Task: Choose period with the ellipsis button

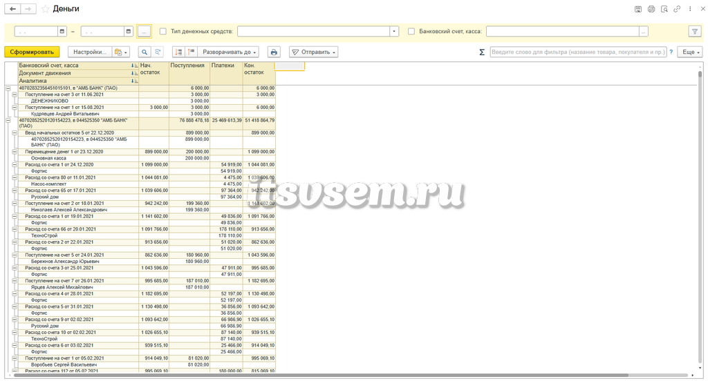Action: (x=144, y=31)
